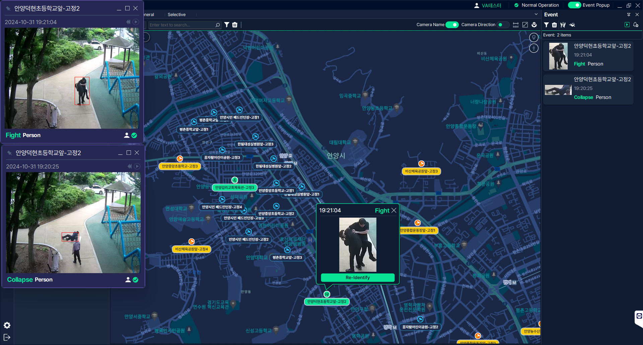Delete events with Event panel trash icon

point(554,25)
